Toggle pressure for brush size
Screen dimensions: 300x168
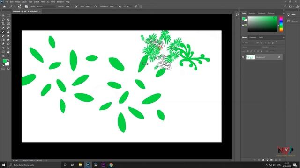[135, 7]
